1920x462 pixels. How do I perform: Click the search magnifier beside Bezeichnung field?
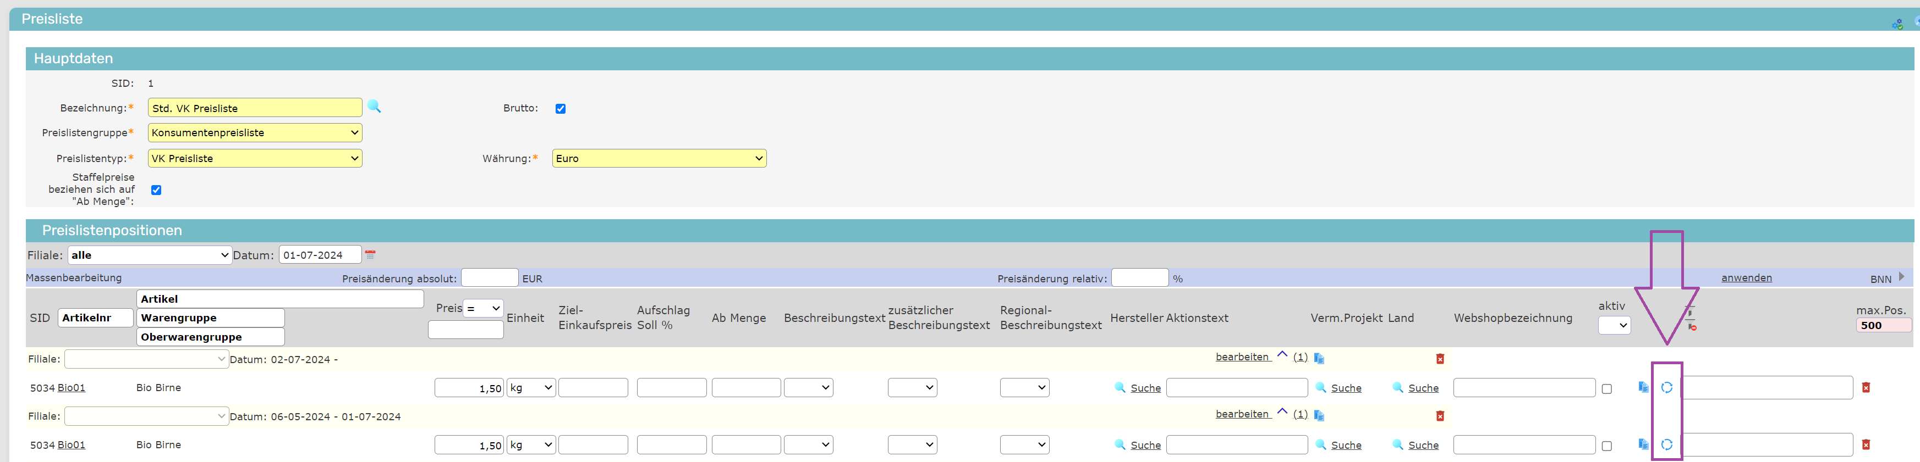pos(374,107)
